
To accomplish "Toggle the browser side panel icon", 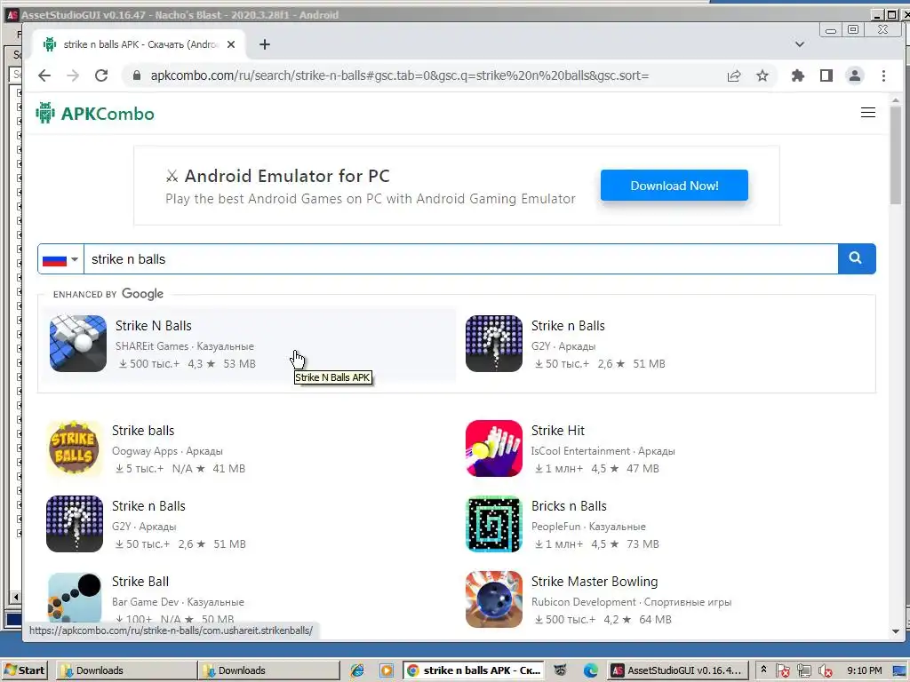I will 826,75.
